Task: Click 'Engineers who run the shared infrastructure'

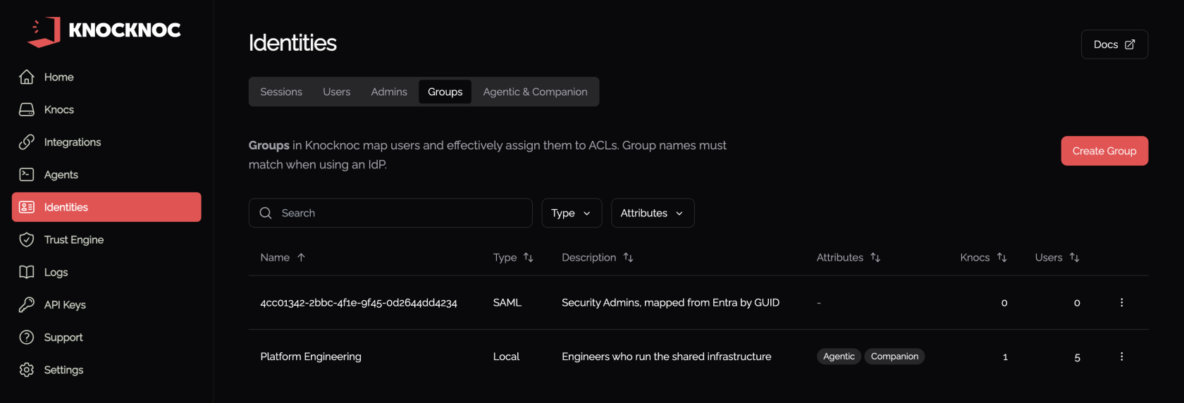Action: tap(667, 356)
